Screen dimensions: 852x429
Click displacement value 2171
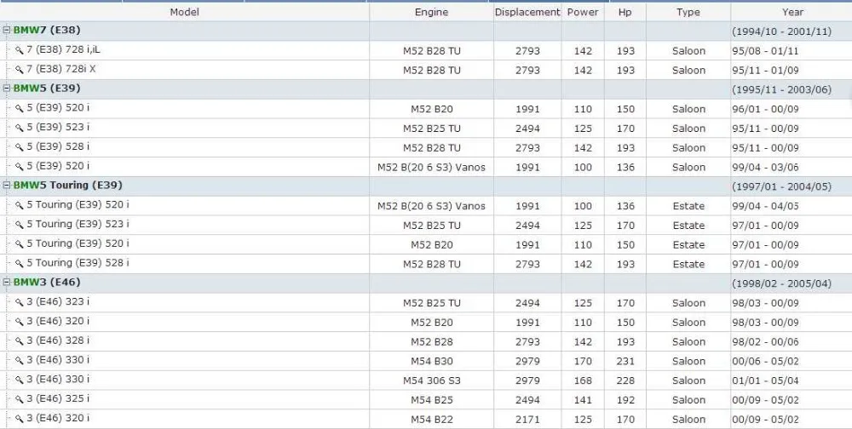point(527,420)
